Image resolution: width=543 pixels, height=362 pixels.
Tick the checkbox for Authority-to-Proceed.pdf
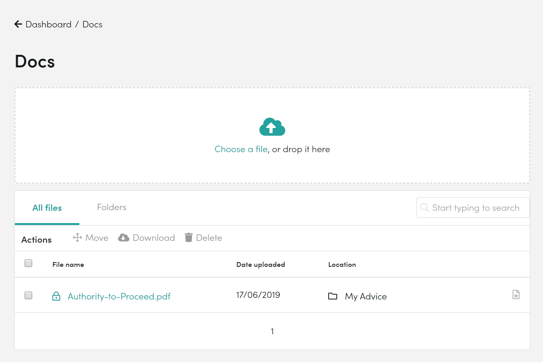point(28,295)
